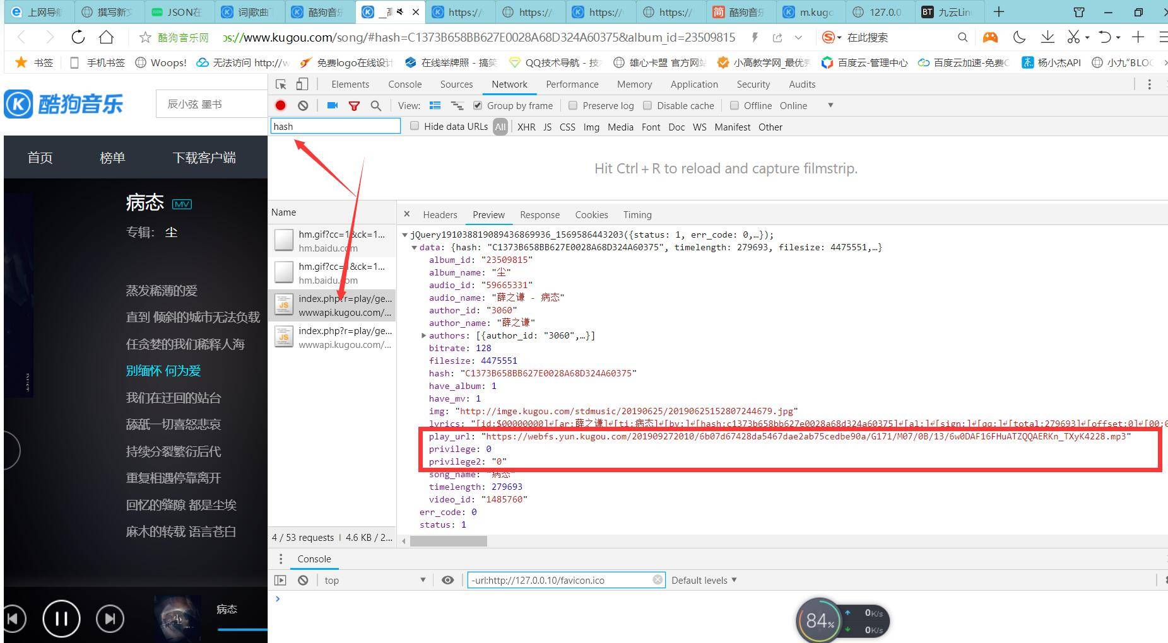Show the network overview icon
Viewport: 1168px width, 643px height.
pyautogui.click(x=457, y=105)
